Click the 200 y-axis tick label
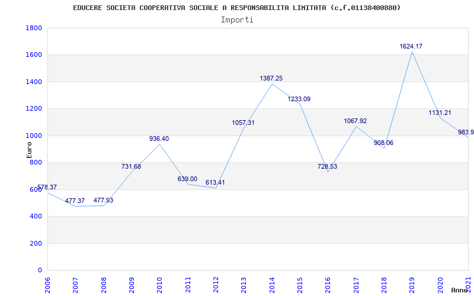 pyautogui.click(x=36, y=243)
